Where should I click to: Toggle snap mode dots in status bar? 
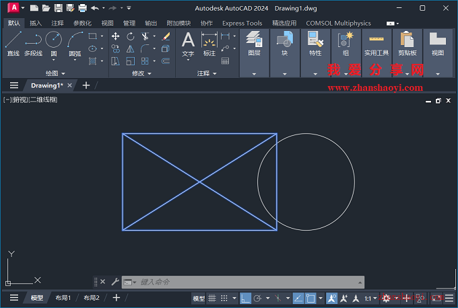(x=224, y=298)
